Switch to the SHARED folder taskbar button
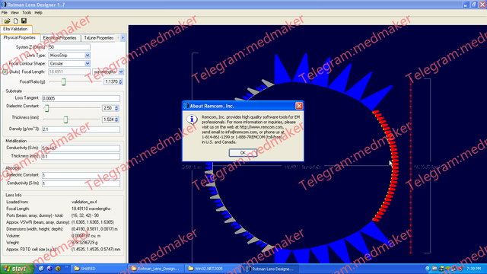This screenshot has height=274, width=487. click(x=98, y=269)
